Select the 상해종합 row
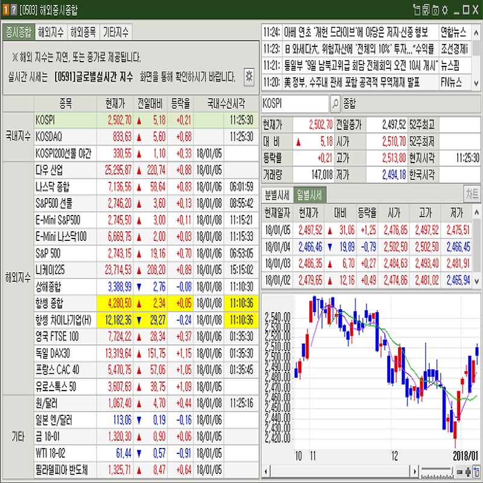Screen dimensions: 483x483 tap(146, 287)
